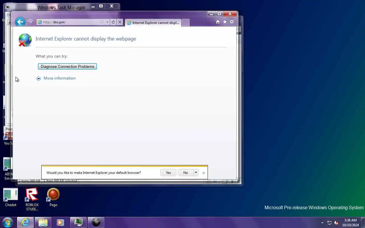Click the search magnifier in the address bar

[102, 22]
